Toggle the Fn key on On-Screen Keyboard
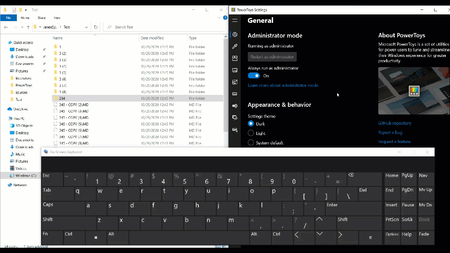 coord(52,238)
